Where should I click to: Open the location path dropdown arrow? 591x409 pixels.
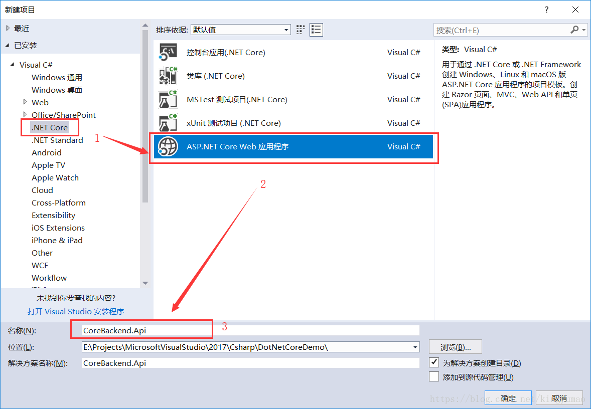point(415,347)
